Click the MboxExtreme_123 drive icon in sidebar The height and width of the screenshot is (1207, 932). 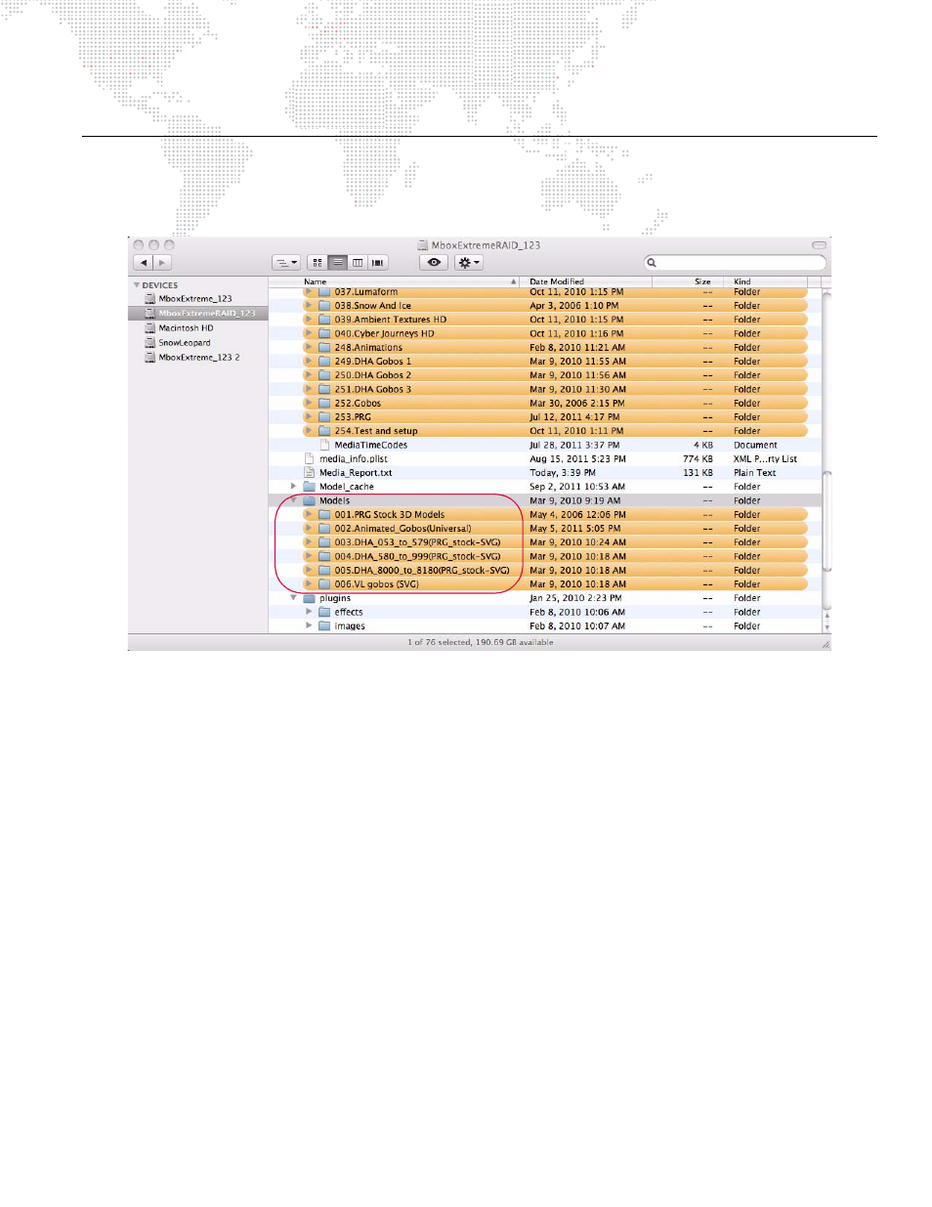click(150, 299)
